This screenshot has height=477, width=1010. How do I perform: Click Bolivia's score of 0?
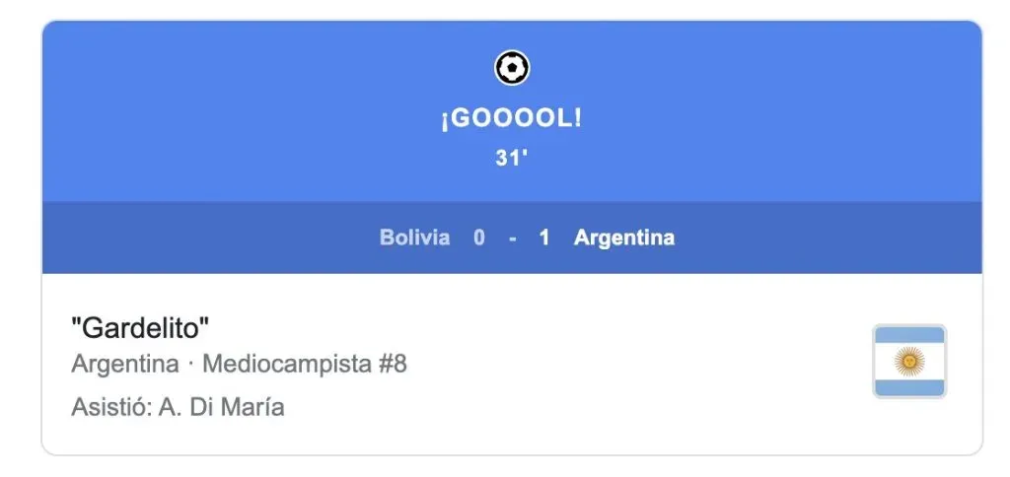(x=479, y=238)
